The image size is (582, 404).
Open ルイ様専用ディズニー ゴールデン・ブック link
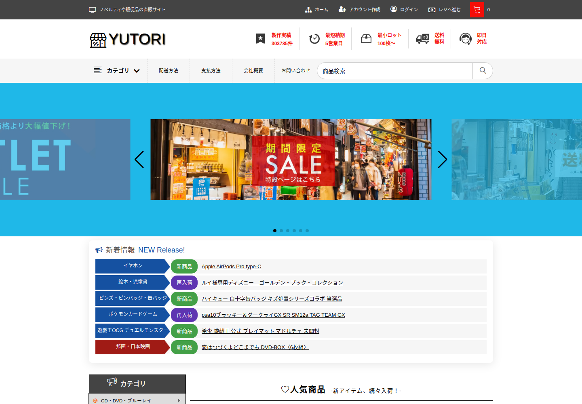[x=272, y=283]
